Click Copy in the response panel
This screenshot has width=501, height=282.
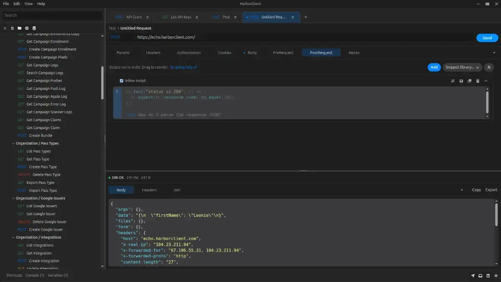476,190
